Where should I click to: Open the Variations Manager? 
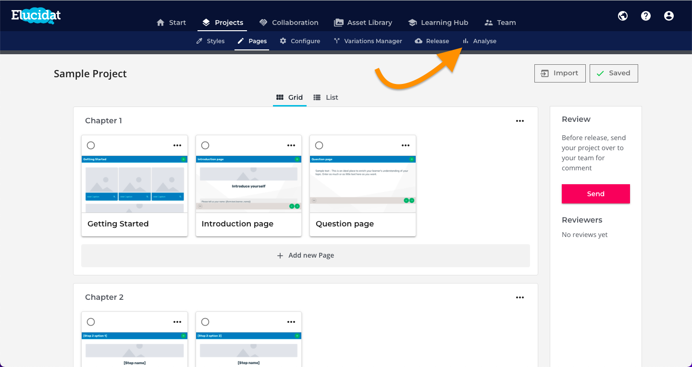click(368, 41)
